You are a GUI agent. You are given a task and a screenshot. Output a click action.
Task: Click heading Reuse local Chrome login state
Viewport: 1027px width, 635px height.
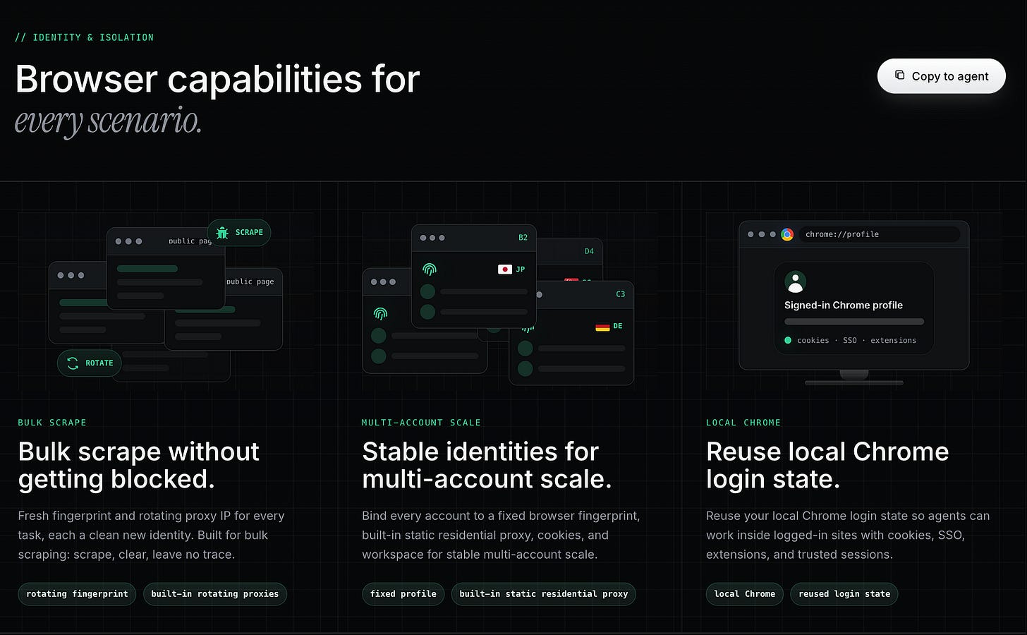[x=827, y=465]
